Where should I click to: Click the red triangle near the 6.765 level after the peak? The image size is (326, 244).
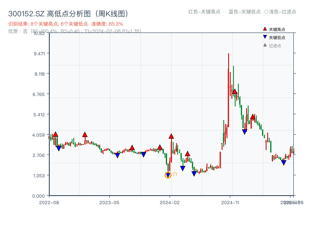coord(234,92)
